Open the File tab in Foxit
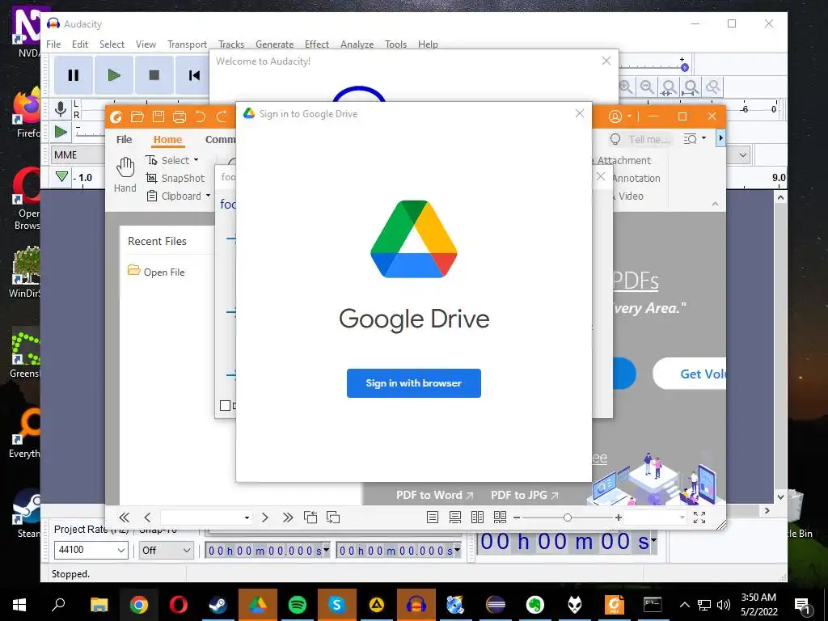 (124, 139)
